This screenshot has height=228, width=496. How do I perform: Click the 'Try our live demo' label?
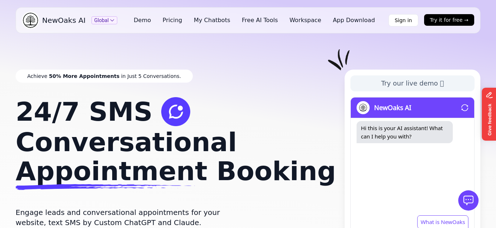(x=412, y=83)
